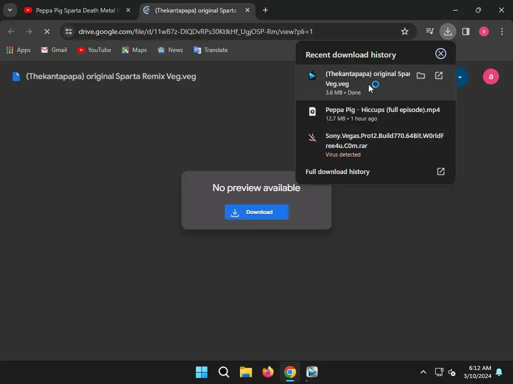Click the mp4 video file icon
Viewport: 513px width, 384px height.
point(313,111)
